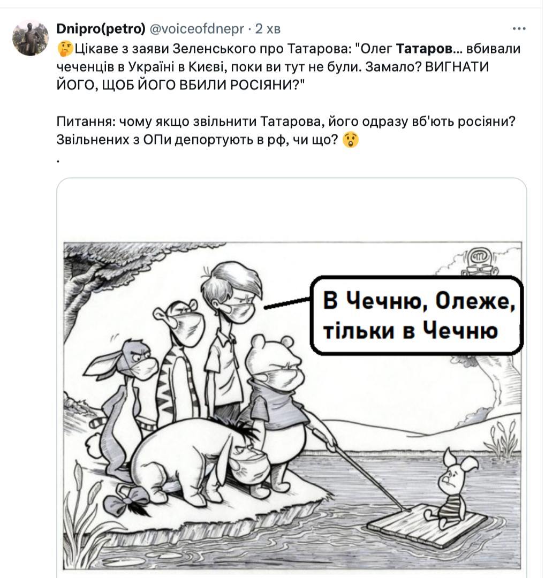Select the first paragraph quoting Зеленського
Image resolution: width=545 pixels, height=578 pixels.
[x=289, y=67]
